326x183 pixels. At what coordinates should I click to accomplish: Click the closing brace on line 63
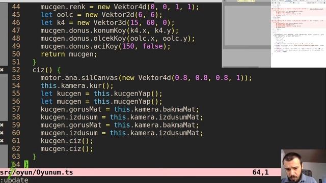point(34,157)
